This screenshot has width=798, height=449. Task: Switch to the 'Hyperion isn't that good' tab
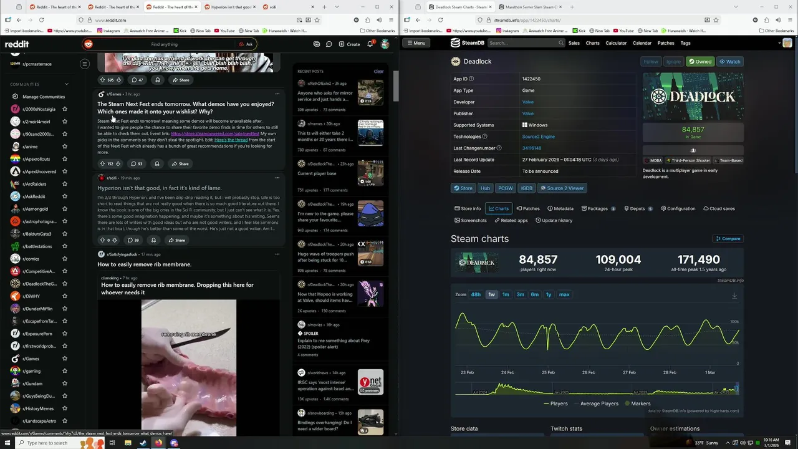pos(230,7)
